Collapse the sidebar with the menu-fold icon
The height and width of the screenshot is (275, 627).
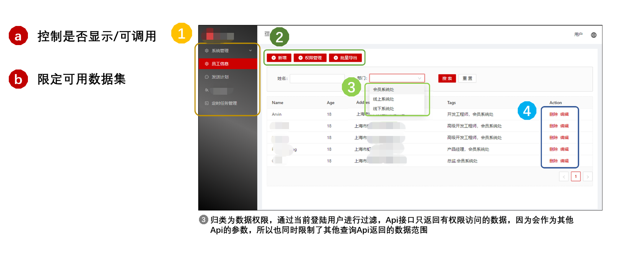(267, 34)
